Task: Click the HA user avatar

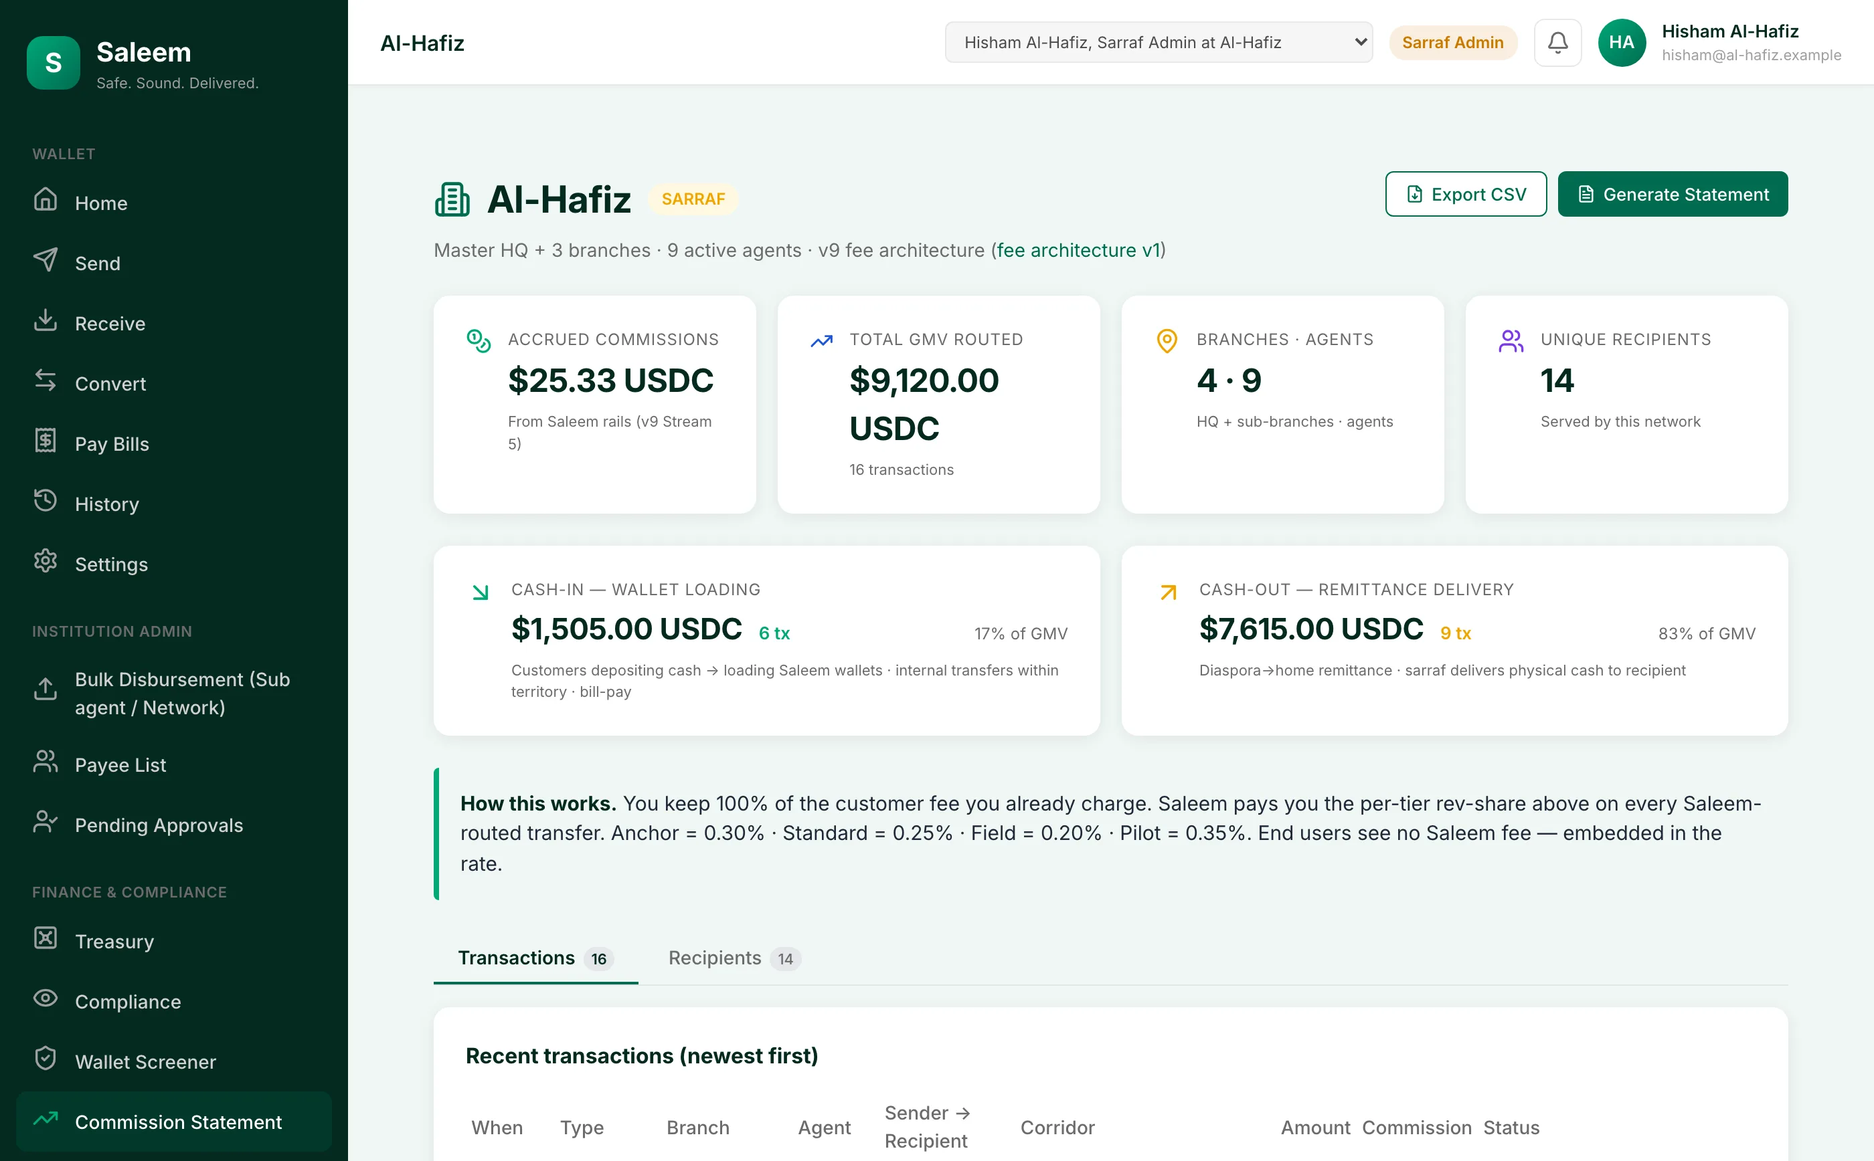Action: pos(1621,42)
